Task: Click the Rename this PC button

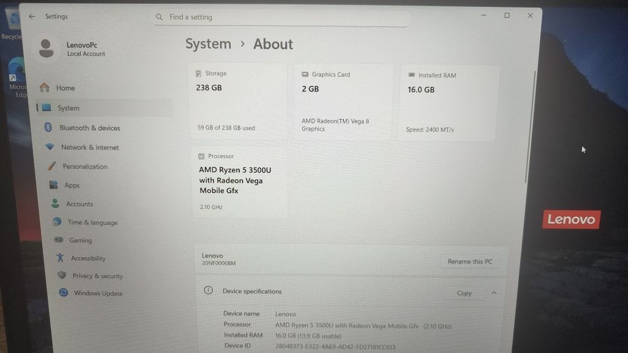Action: coord(470,261)
